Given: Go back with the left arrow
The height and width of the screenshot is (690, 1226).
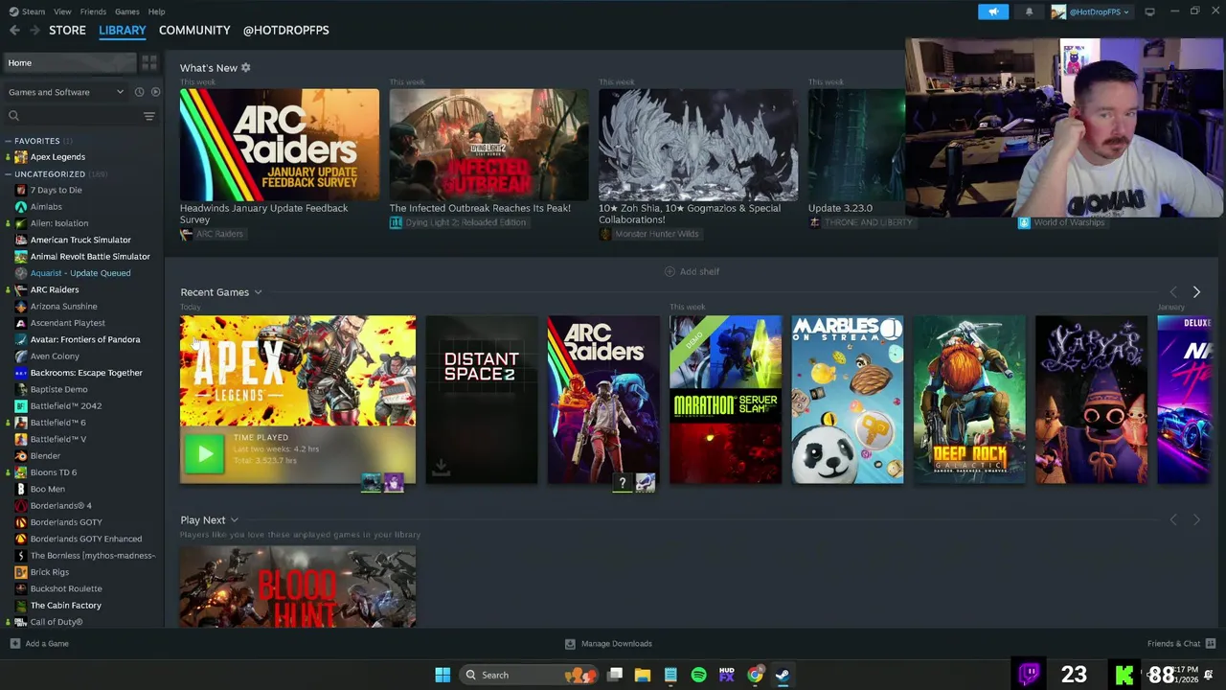Looking at the screenshot, I should [x=14, y=30].
